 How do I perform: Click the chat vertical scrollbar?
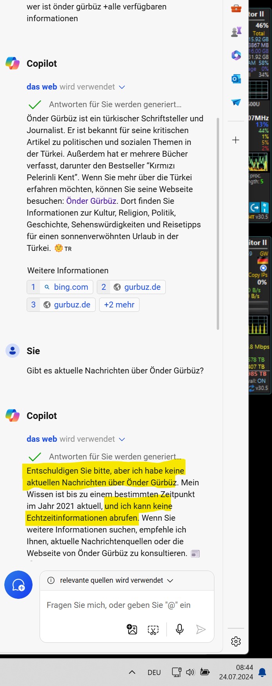tap(218, 224)
